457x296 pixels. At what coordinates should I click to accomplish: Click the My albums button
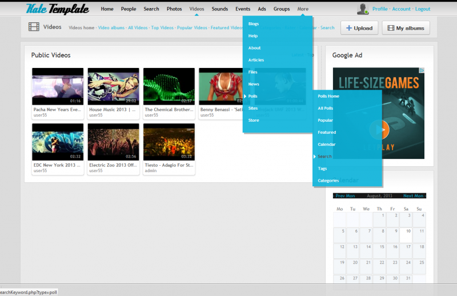(406, 28)
